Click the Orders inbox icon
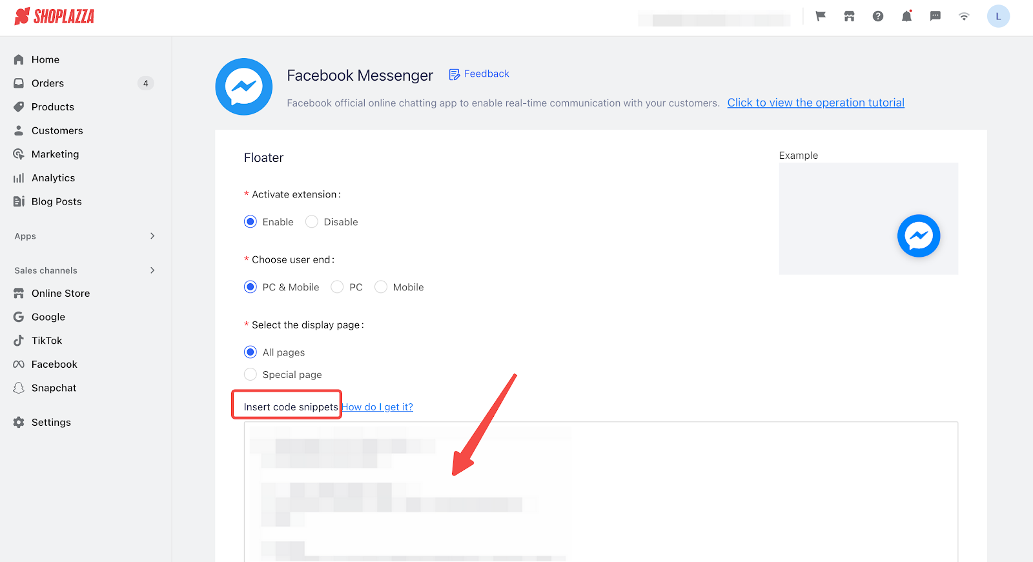 pyautogui.click(x=19, y=83)
